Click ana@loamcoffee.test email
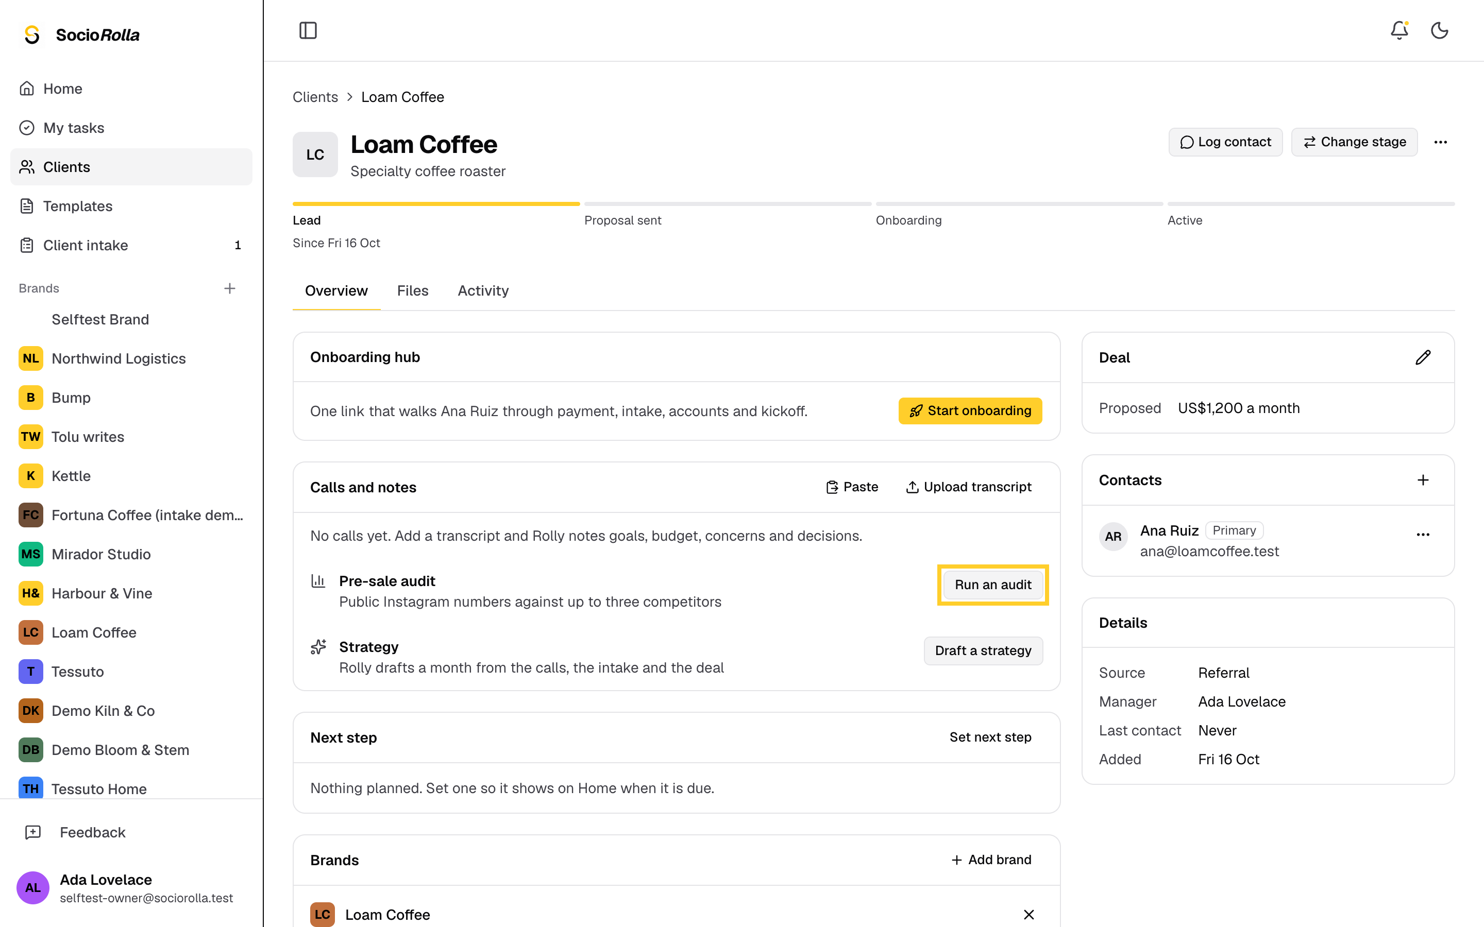This screenshot has height=927, width=1484. 1209,551
